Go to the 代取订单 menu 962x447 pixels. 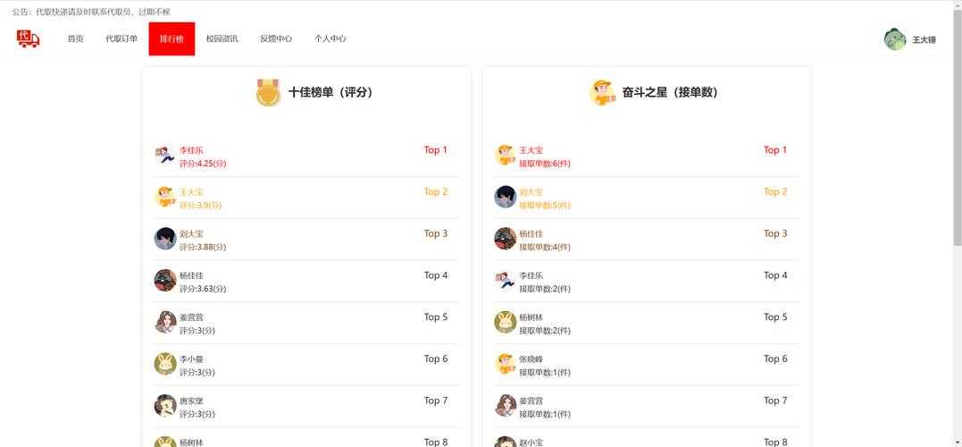coord(121,39)
